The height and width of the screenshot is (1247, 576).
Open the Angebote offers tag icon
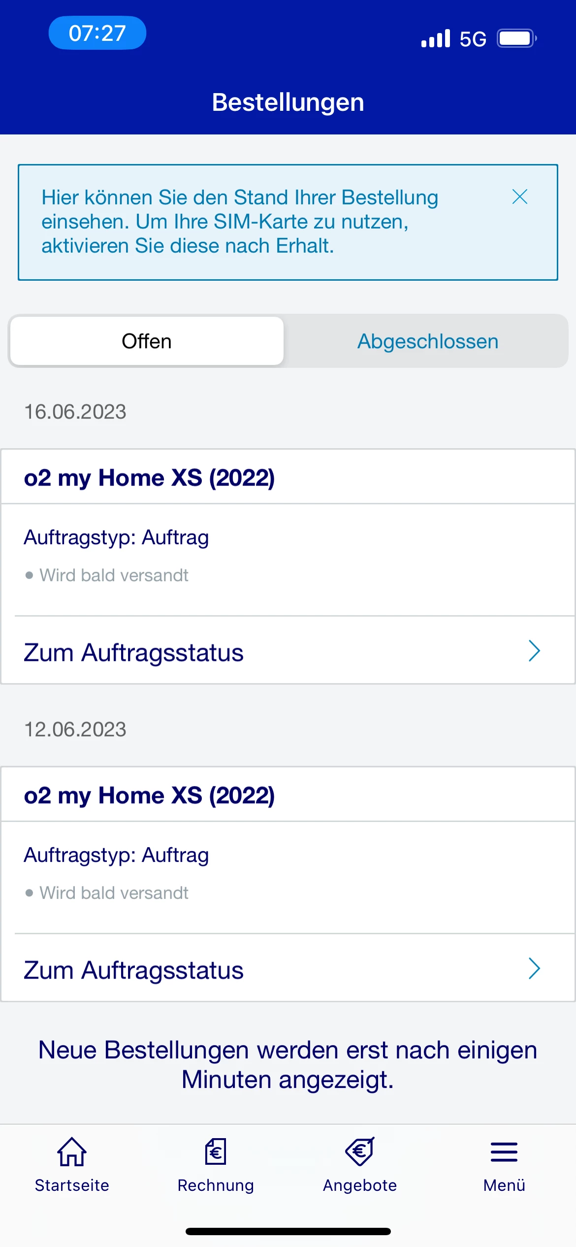coord(360,1151)
